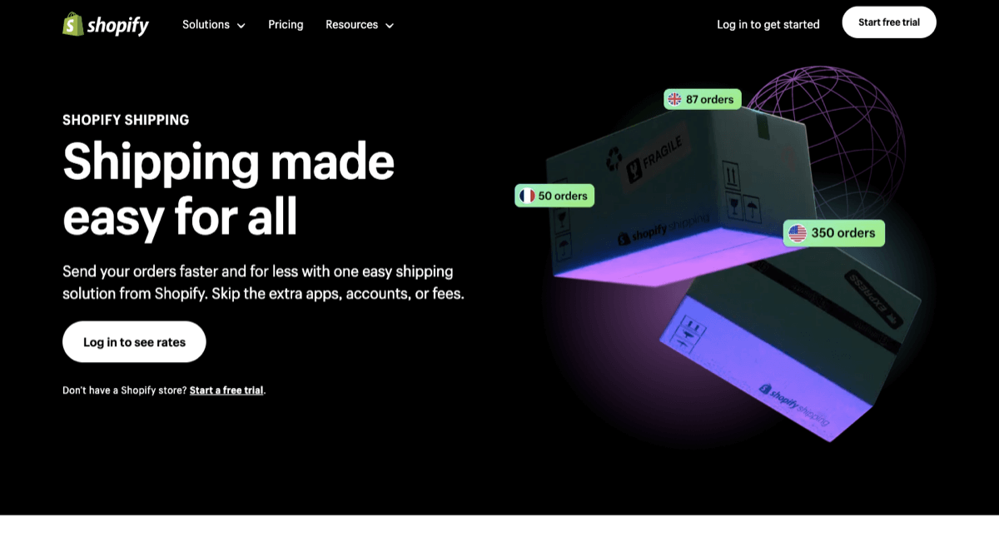Image resolution: width=999 pixels, height=547 pixels.
Task: Select the 87 orders badge
Action: point(703,99)
